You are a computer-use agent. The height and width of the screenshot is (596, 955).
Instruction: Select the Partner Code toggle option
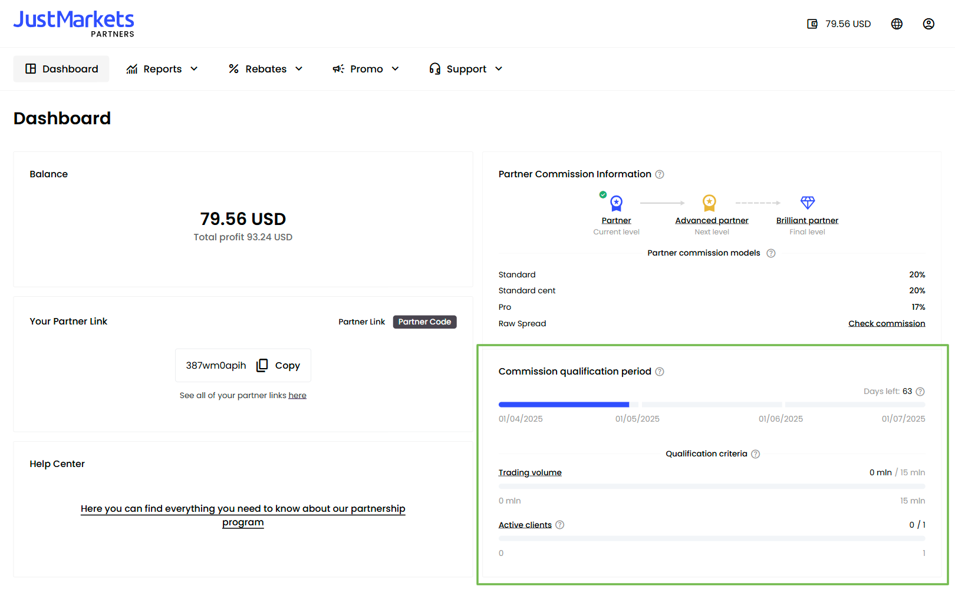point(424,322)
